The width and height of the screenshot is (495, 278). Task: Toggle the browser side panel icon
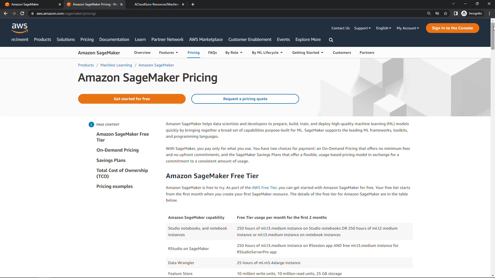[x=456, y=13]
